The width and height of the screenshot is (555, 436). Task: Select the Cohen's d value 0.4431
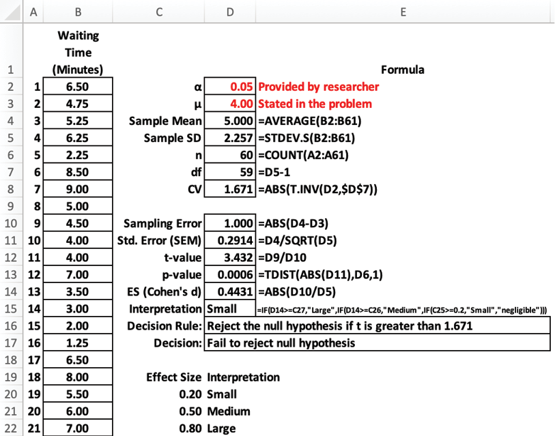click(230, 291)
